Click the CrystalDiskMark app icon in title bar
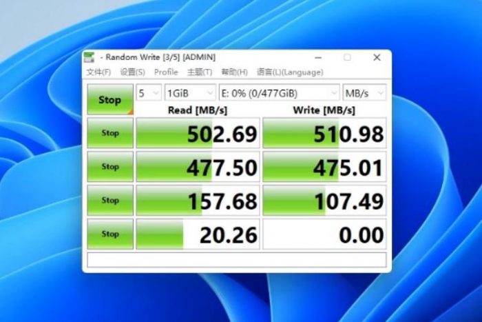The width and height of the screenshot is (482, 322). 90,57
